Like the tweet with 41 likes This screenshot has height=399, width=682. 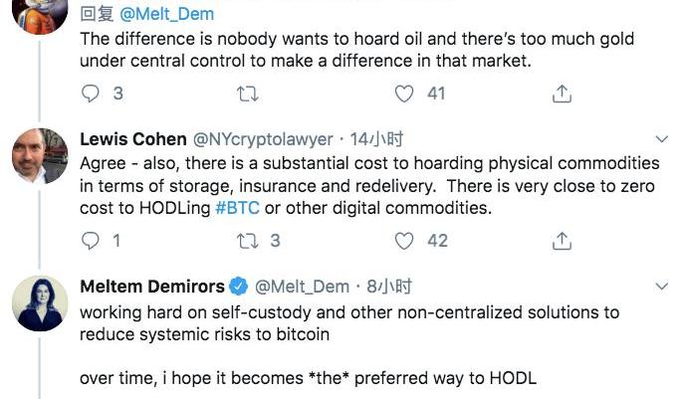pos(404,94)
